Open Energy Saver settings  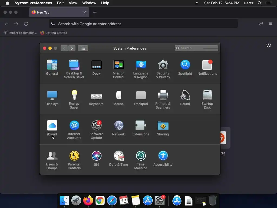click(x=74, y=99)
